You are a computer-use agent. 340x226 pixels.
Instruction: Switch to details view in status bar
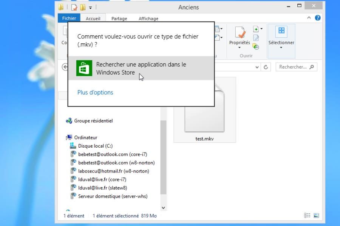pyautogui.click(x=307, y=216)
